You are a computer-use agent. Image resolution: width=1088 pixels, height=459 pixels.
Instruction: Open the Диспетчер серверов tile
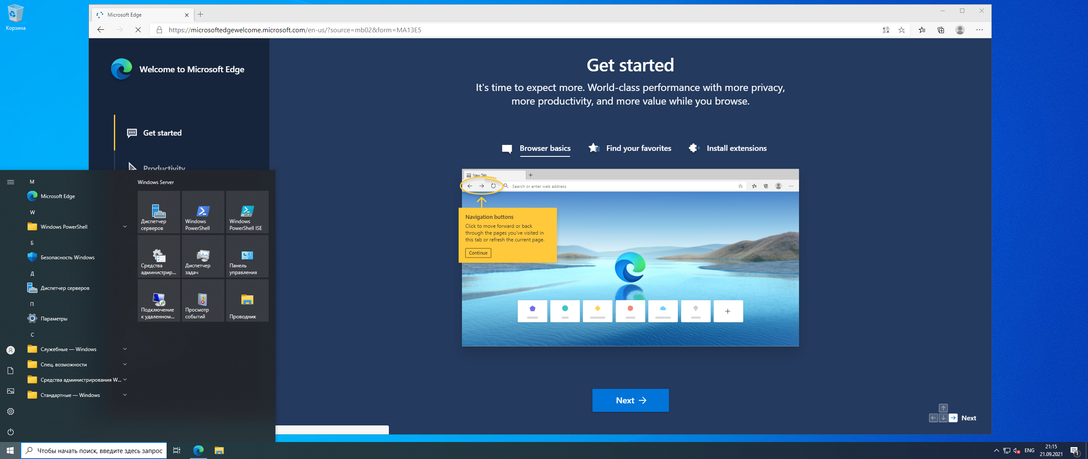pyautogui.click(x=159, y=212)
